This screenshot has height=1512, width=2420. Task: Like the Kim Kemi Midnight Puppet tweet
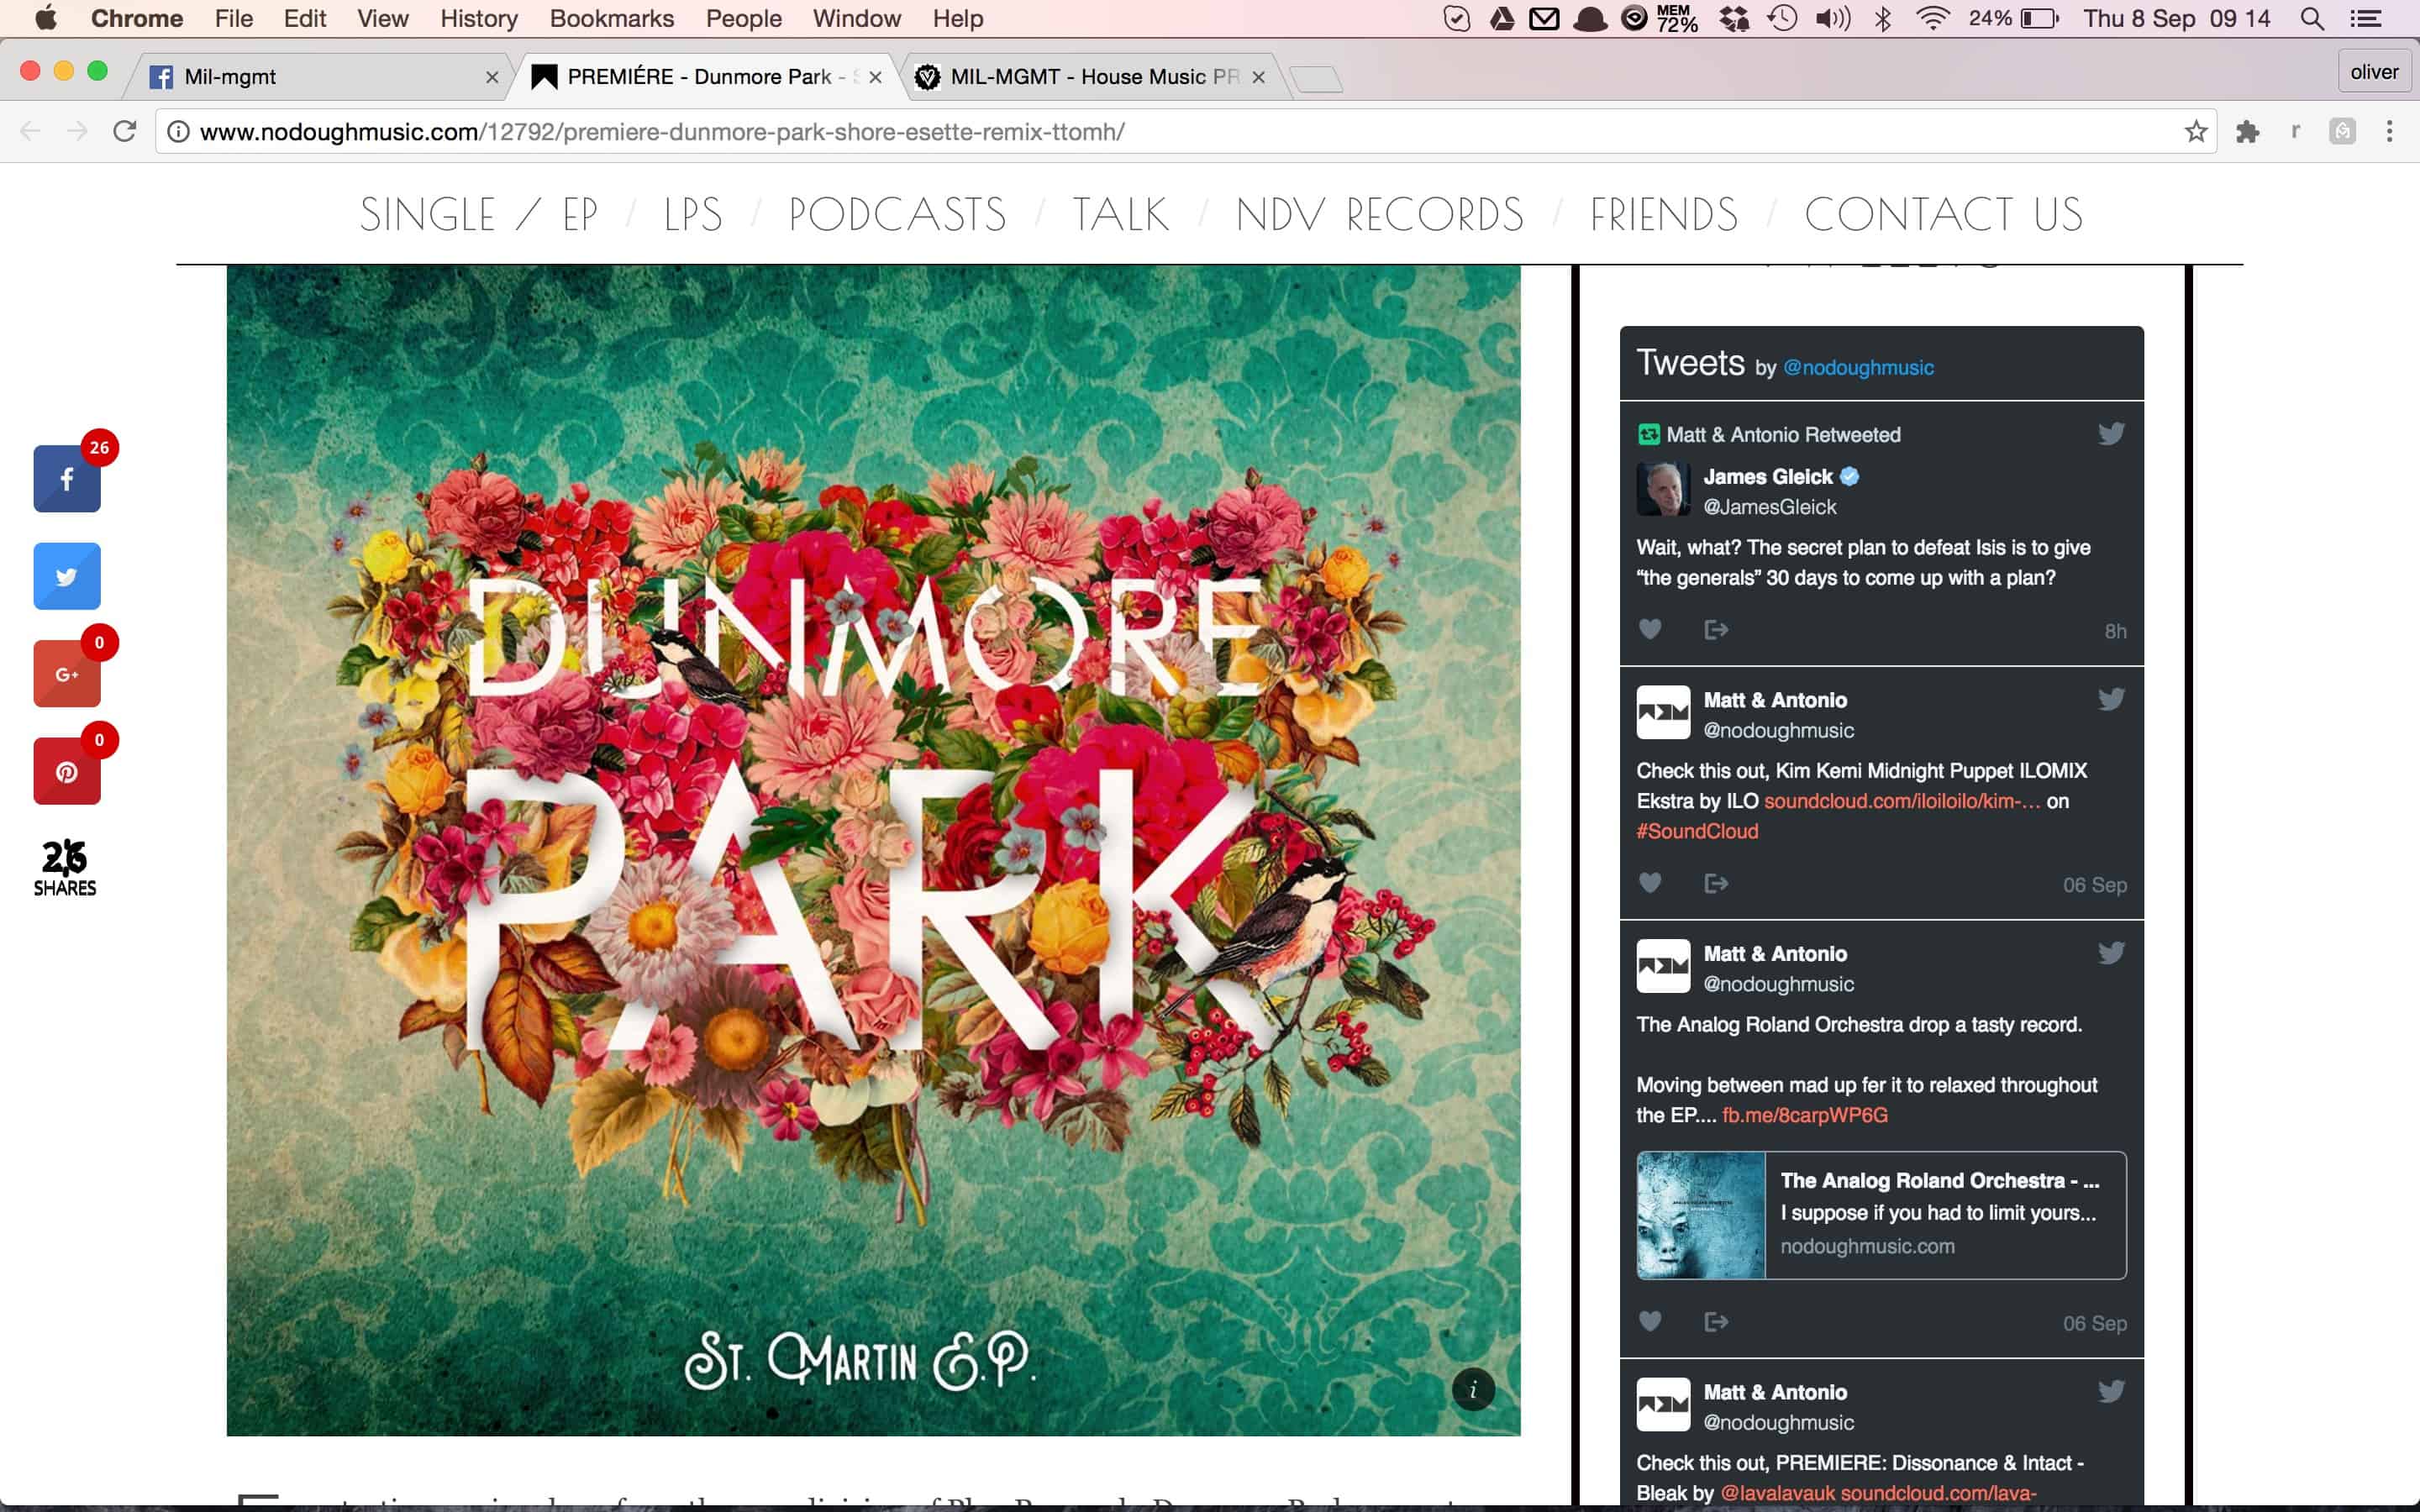click(1650, 883)
